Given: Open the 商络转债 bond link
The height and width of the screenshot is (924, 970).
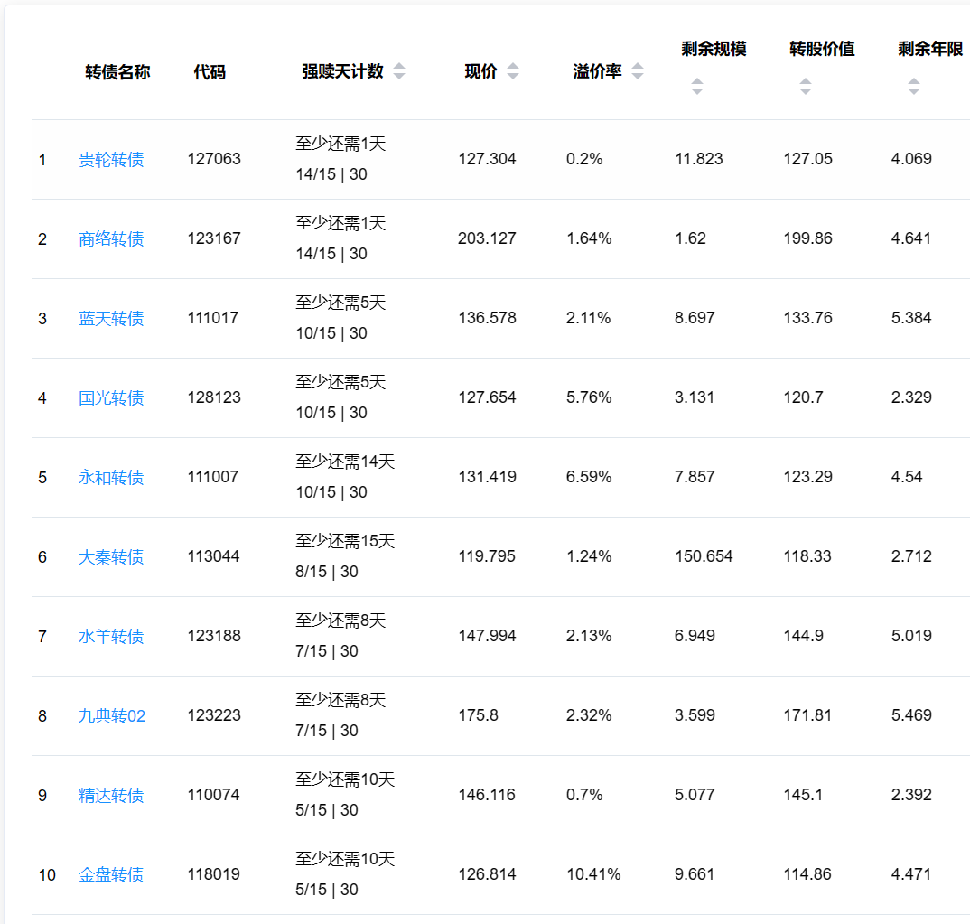Looking at the screenshot, I should [111, 239].
